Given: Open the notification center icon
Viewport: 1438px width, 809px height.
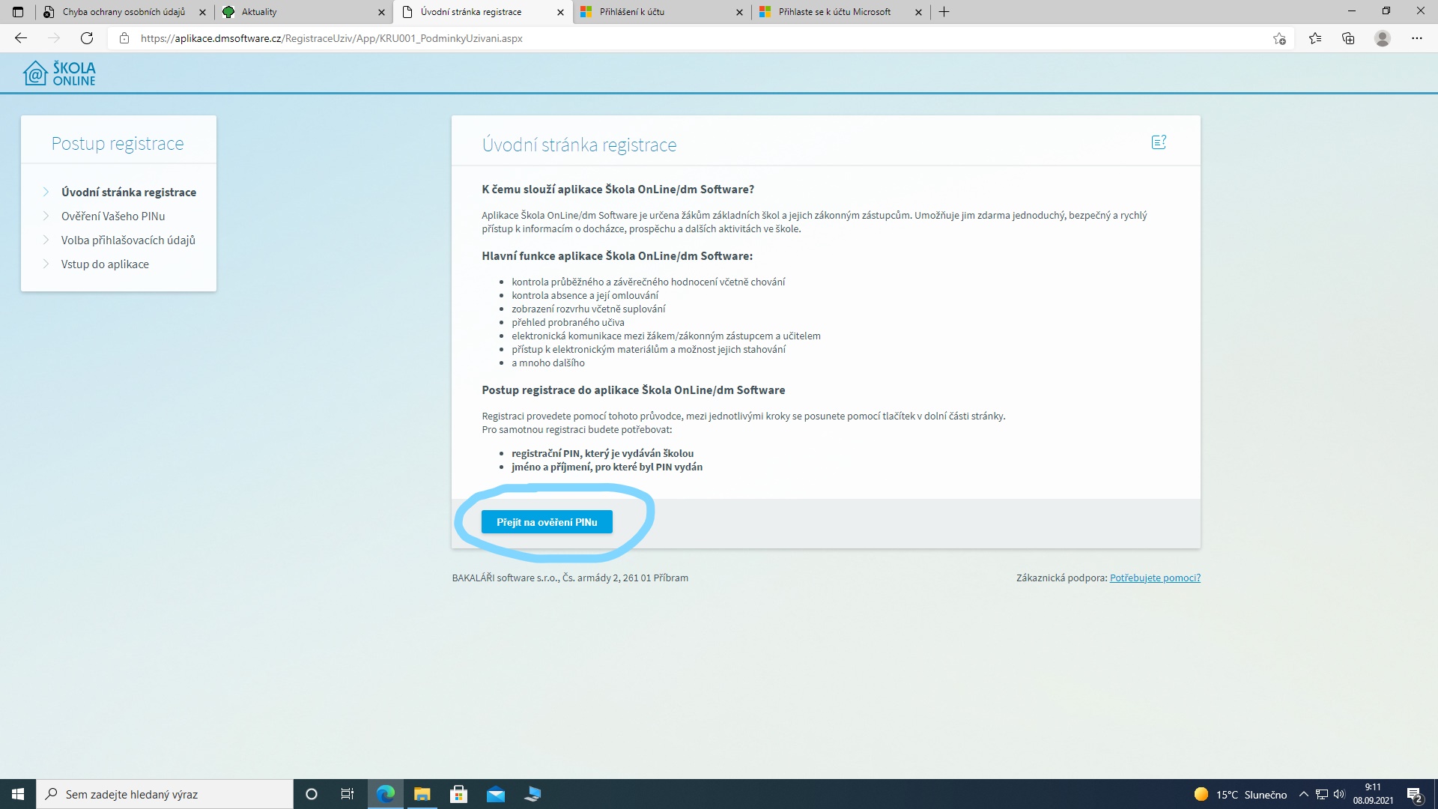Looking at the screenshot, I should click(x=1415, y=794).
